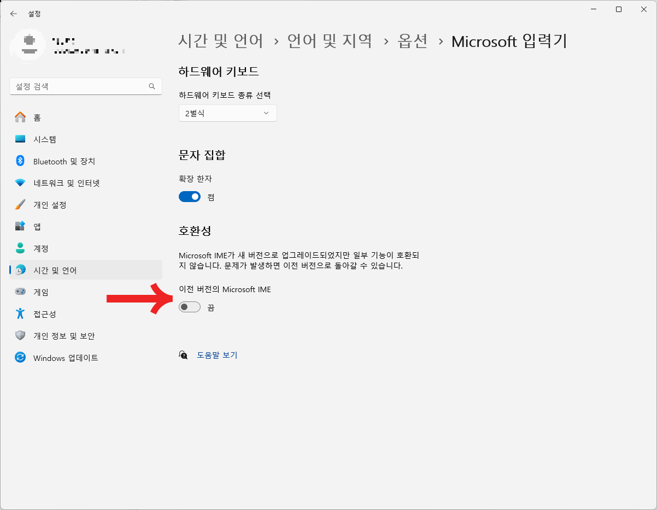Minimize the 설정 window
657x510 pixels.
click(x=594, y=9)
